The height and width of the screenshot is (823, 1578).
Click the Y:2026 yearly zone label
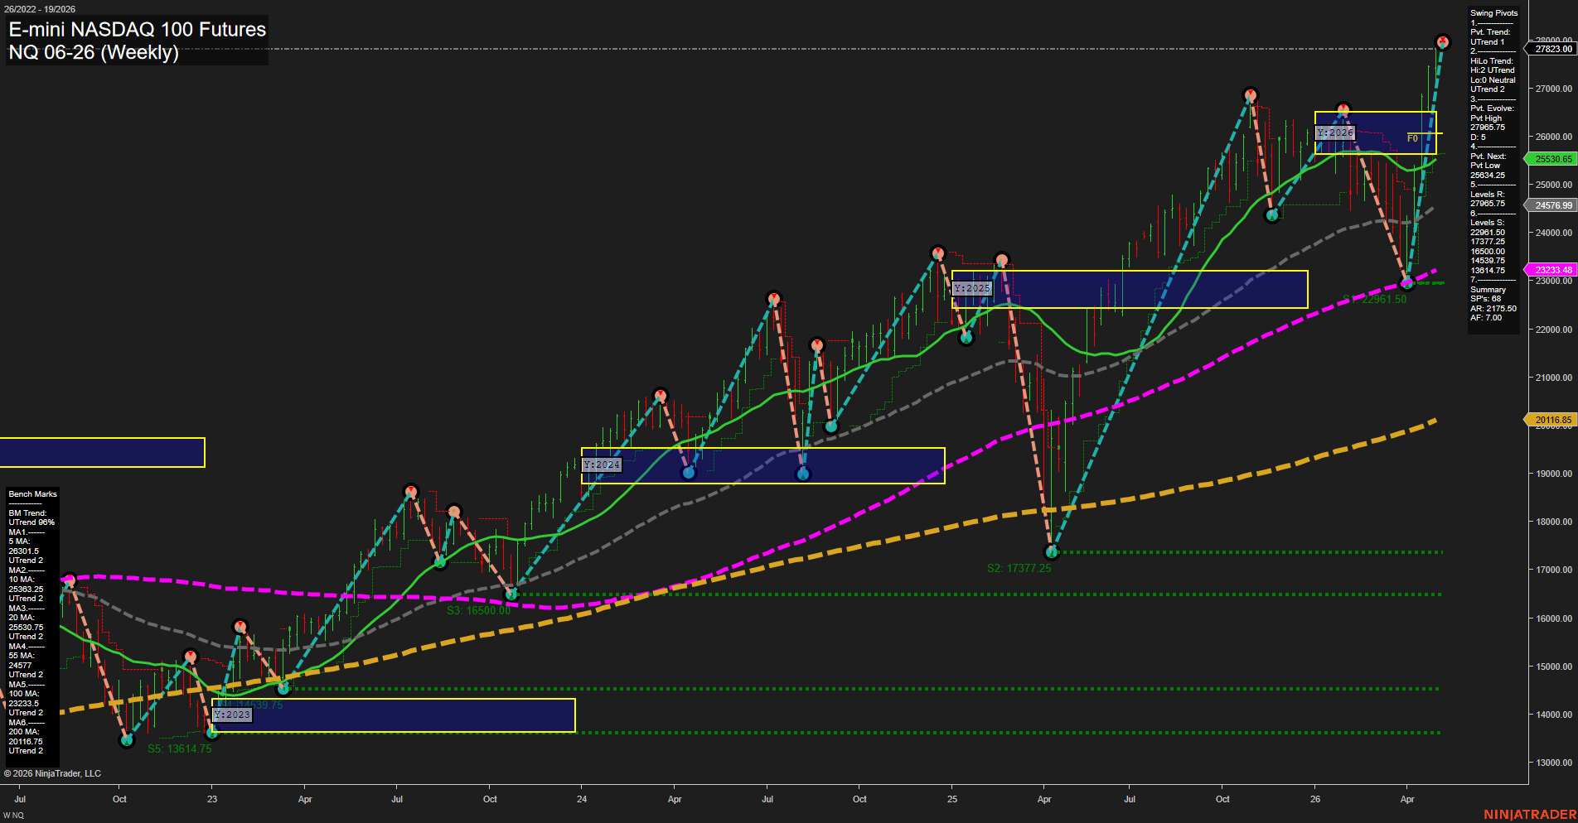point(1335,132)
